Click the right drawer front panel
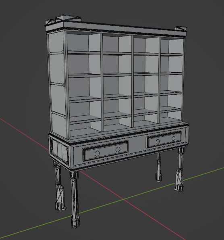 coord(164,139)
